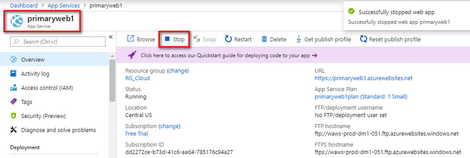Click the Browse toolbar icon
This screenshot has height=158, width=470.
click(x=131, y=39)
